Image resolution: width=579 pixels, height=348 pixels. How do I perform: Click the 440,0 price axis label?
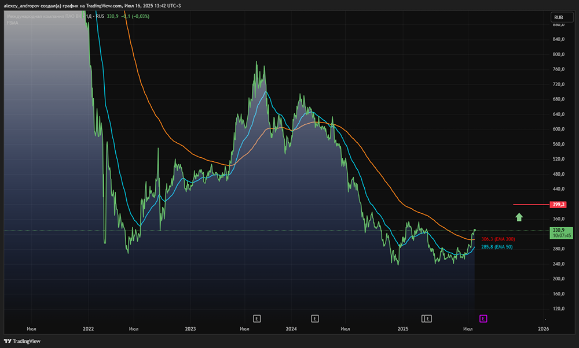click(x=558, y=189)
